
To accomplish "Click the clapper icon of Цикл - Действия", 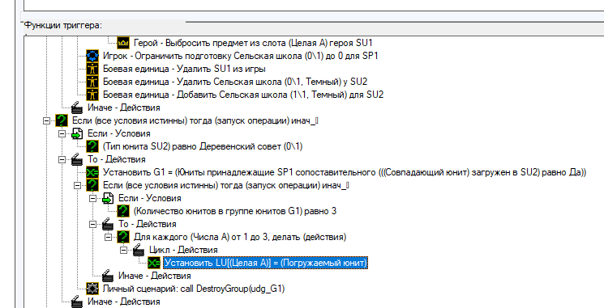I will click(139, 251).
